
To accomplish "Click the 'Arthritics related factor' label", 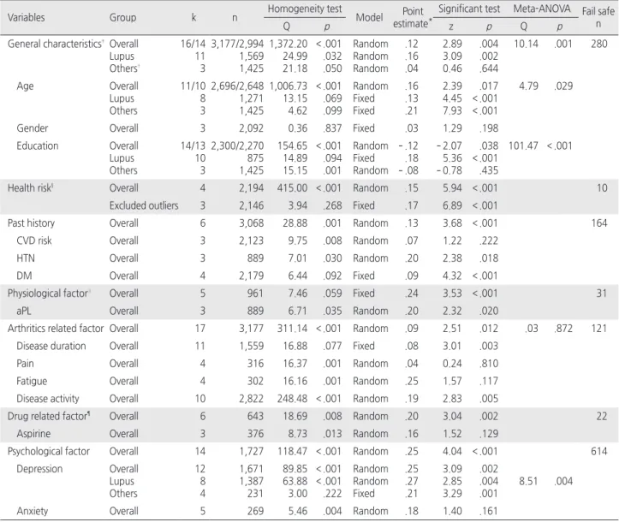I will [x=56, y=329].
